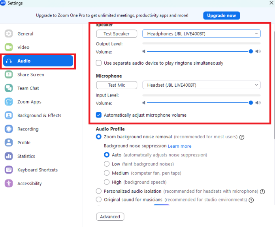Viewport: 275px width, 227px height.
Task: Click the Share Screen sidebar icon
Action: pyautogui.click(x=9, y=74)
